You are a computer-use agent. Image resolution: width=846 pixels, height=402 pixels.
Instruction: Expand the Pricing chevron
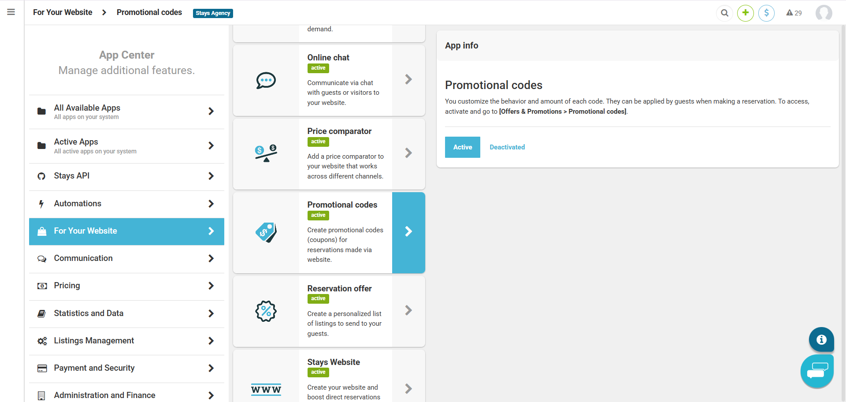point(211,286)
